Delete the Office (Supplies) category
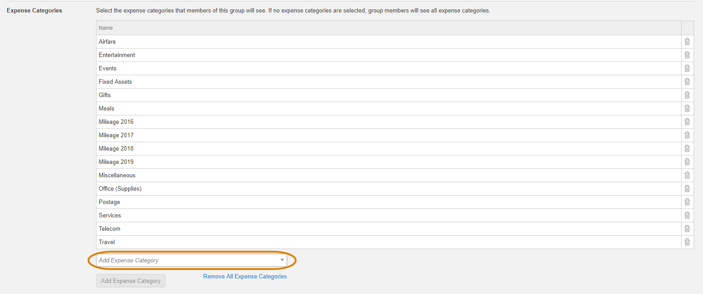 tap(687, 188)
